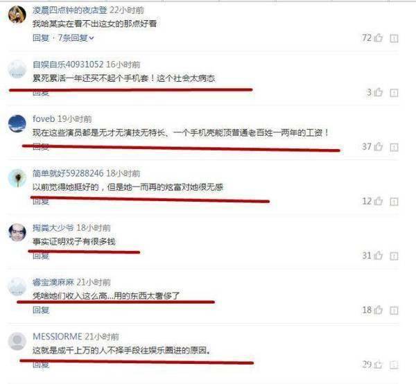
Task: Open foveb user profile link
Action: (x=44, y=119)
